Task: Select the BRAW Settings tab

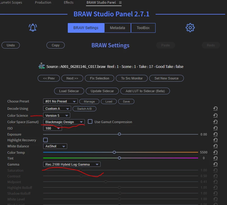Action: 86,28
